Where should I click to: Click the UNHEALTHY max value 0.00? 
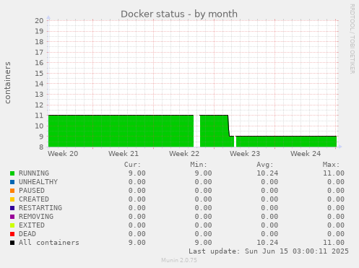coord(336,182)
